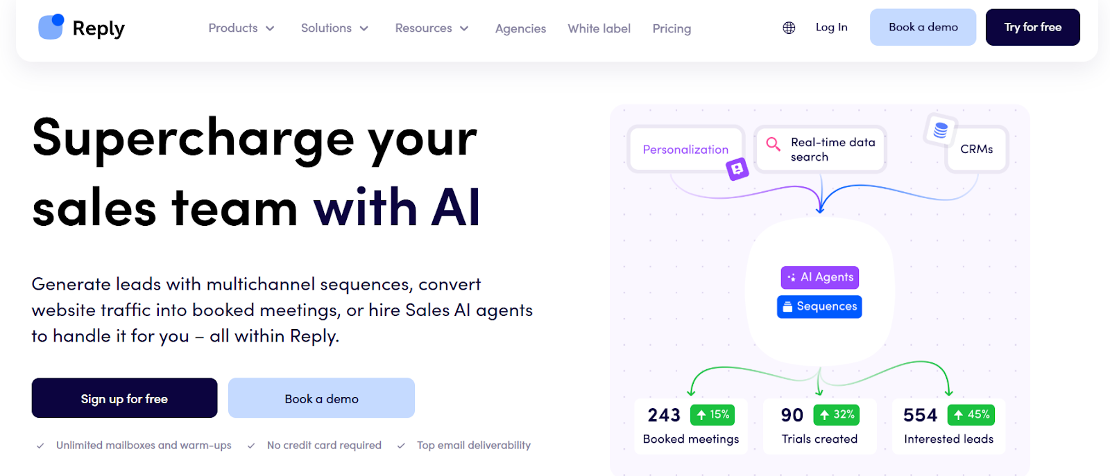Select the Sequences list badge
Viewport: 1110px width, 476px height.
[819, 306]
